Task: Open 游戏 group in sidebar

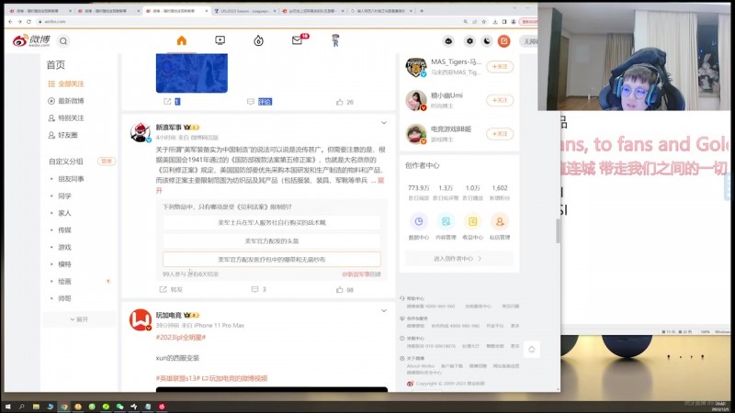Action: pos(64,247)
